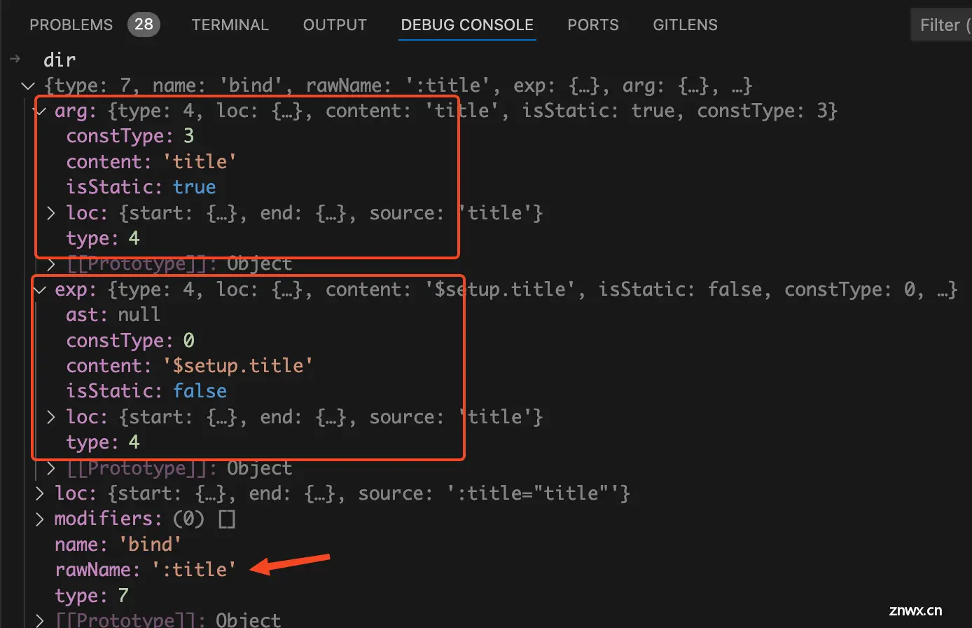
Task: Select the 'isStatic: true' row
Action: [x=141, y=187]
